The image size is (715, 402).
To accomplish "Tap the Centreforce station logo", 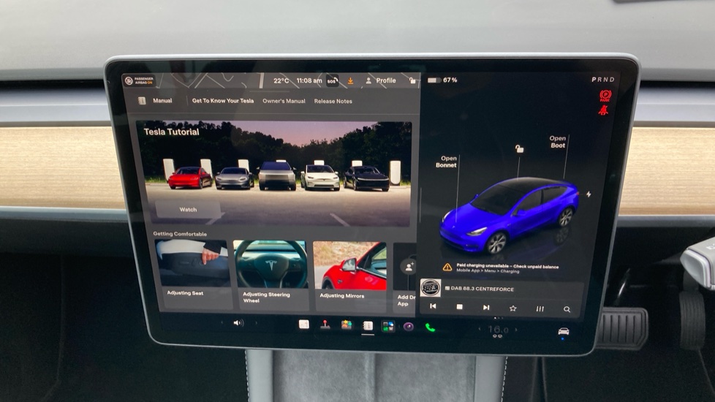I will tap(430, 287).
